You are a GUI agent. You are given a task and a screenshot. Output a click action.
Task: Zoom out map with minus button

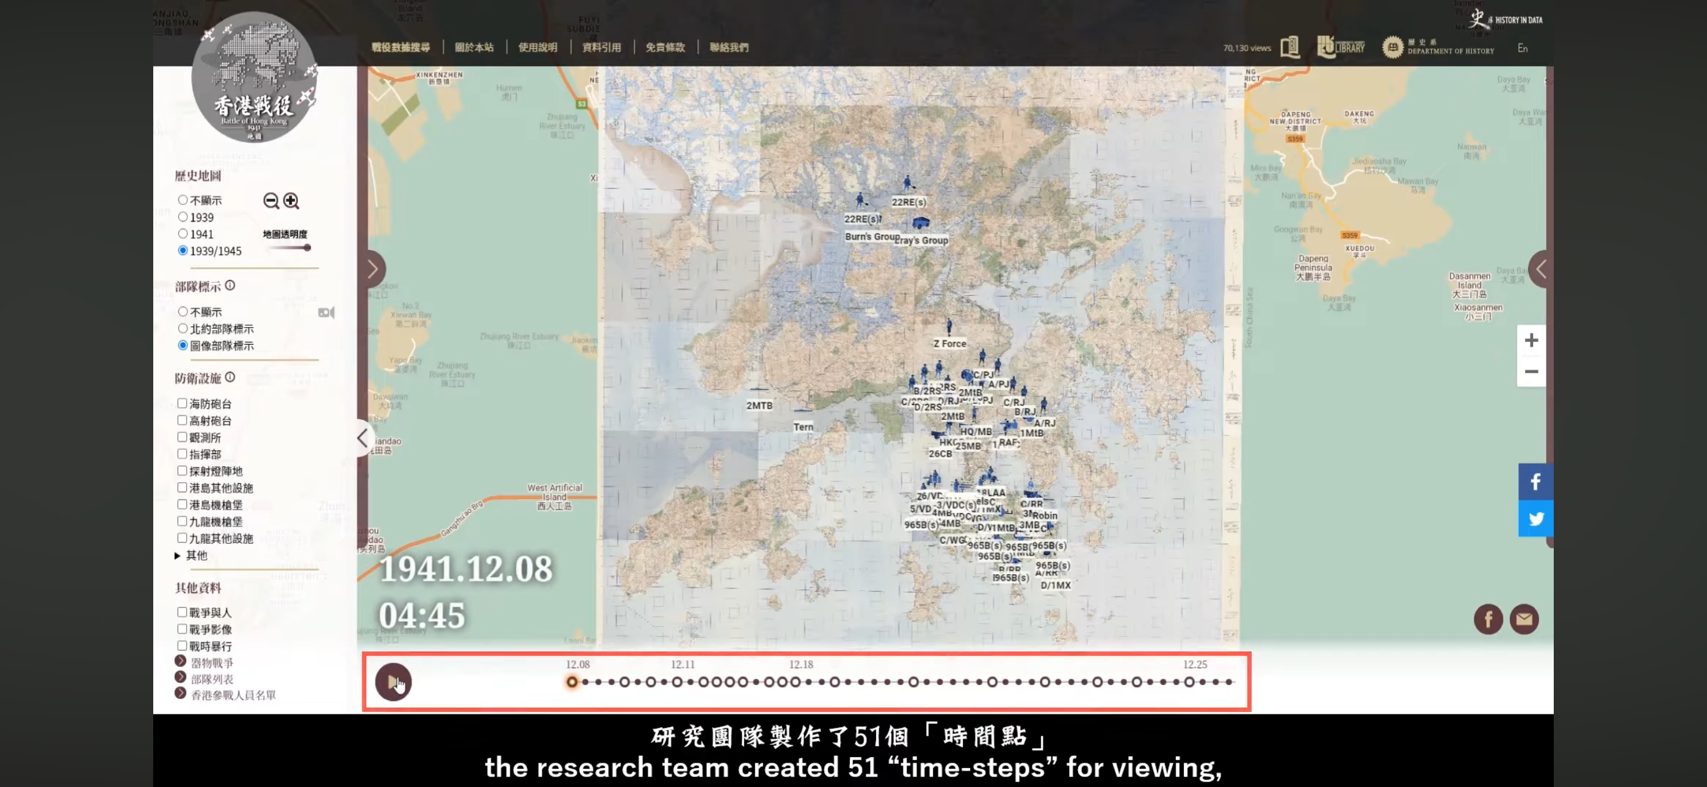click(x=1531, y=372)
